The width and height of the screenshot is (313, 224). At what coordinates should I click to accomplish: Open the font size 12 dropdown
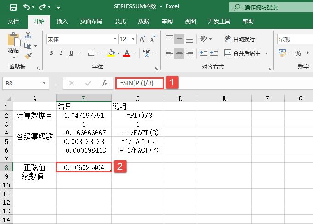click(133, 39)
